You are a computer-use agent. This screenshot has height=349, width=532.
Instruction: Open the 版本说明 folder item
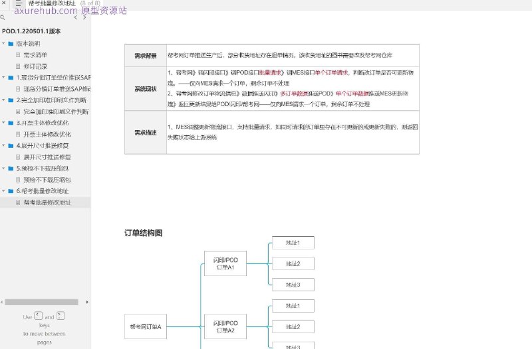pos(28,44)
